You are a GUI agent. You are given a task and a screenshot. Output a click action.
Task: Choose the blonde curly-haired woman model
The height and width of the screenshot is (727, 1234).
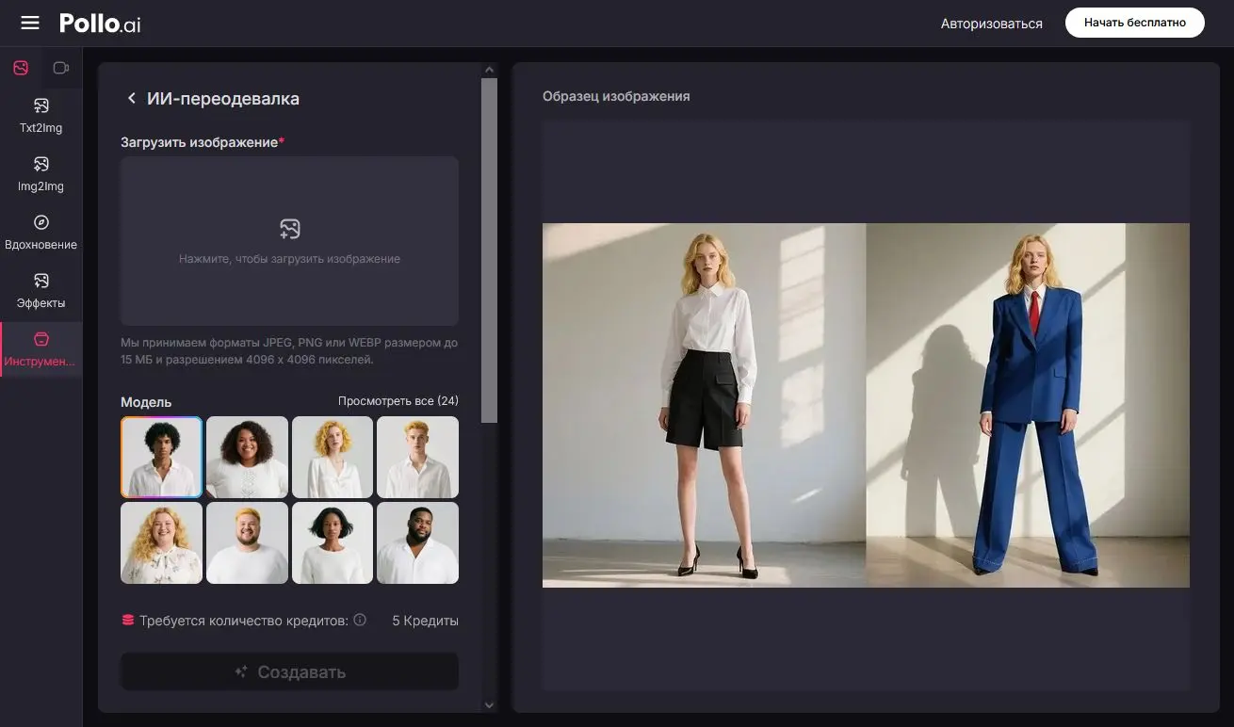[333, 457]
